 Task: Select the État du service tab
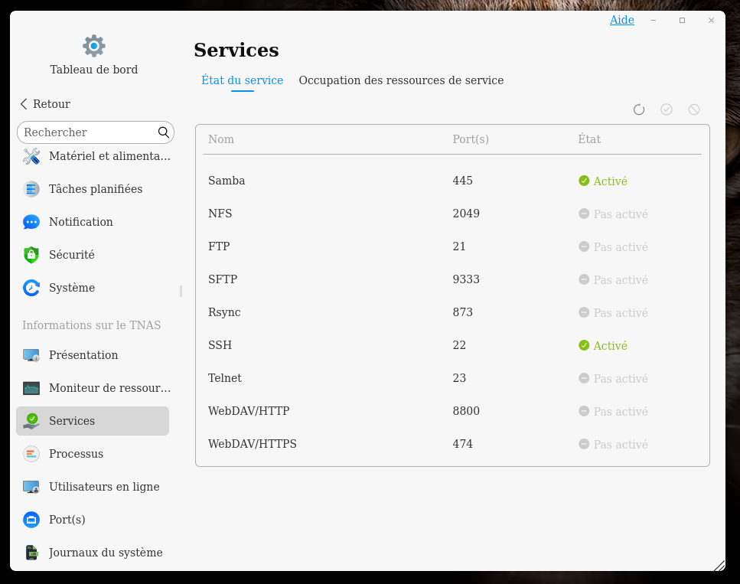pos(242,80)
